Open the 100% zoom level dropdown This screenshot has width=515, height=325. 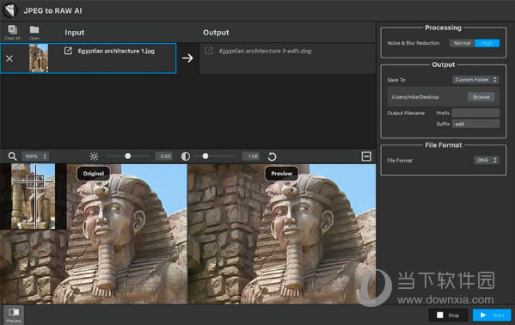click(x=35, y=156)
